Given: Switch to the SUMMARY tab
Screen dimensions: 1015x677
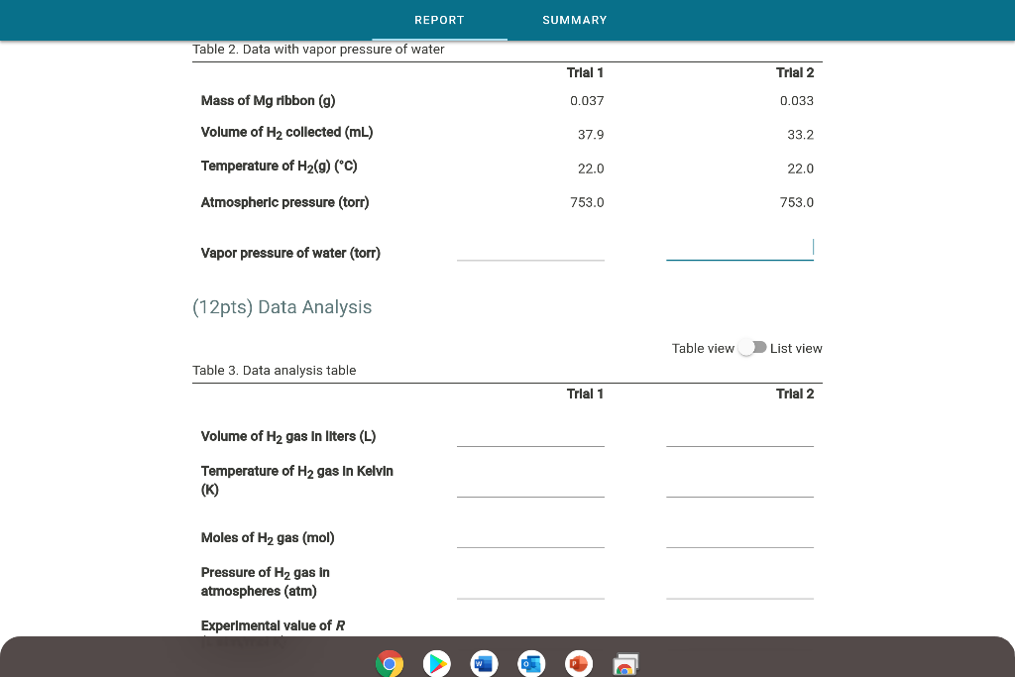Looking at the screenshot, I should (575, 20).
